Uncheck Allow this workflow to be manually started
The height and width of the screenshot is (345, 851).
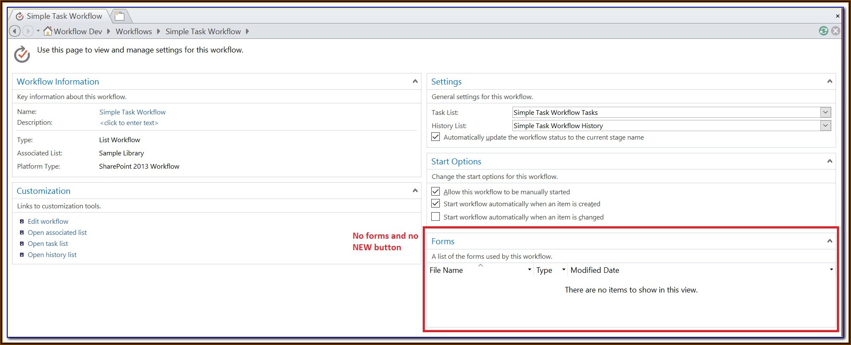point(436,192)
